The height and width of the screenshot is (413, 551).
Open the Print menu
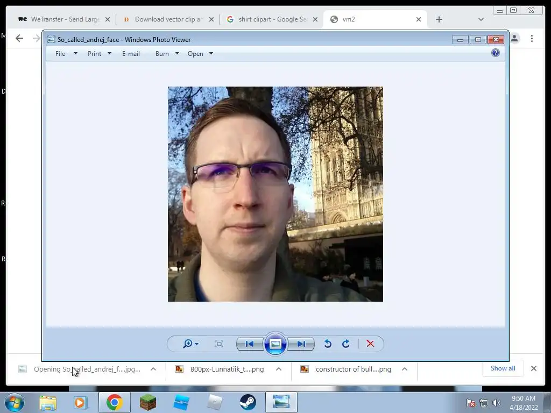95,54
